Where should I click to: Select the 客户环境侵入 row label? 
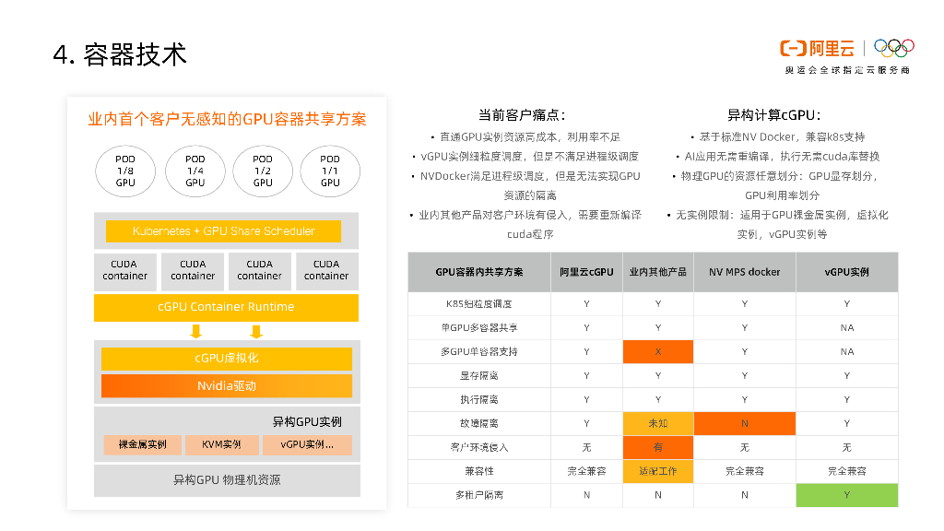(x=479, y=447)
